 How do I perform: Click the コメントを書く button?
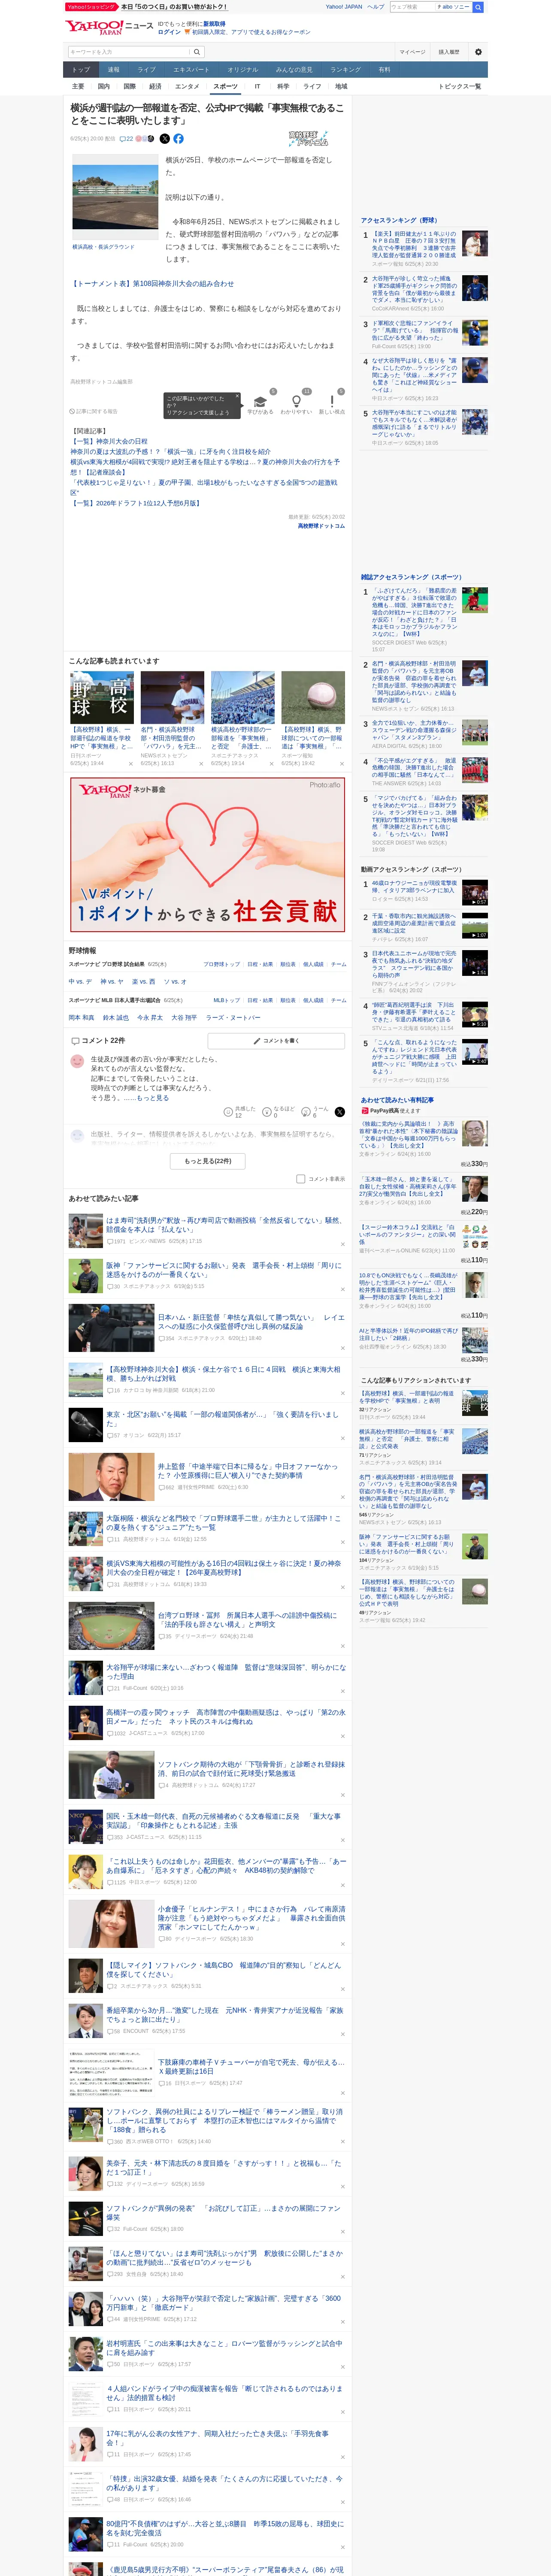pyautogui.click(x=276, y=1041)
